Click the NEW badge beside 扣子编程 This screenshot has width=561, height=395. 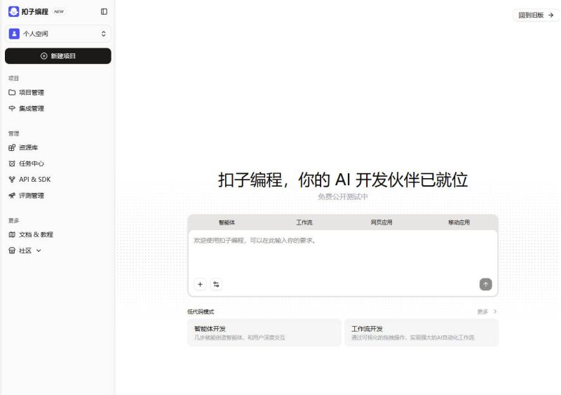click(x=59, y=11)
